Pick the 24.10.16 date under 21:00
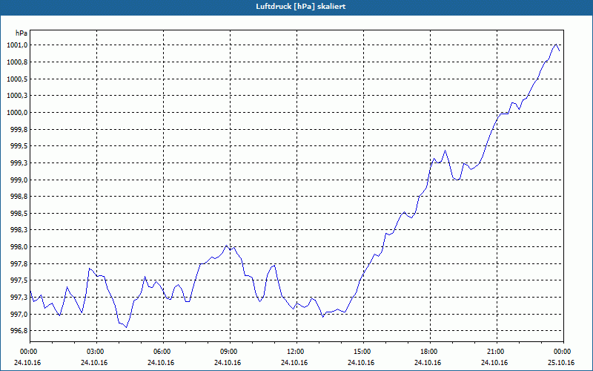Viewport: 593px width, 371px height. point(494,363)
